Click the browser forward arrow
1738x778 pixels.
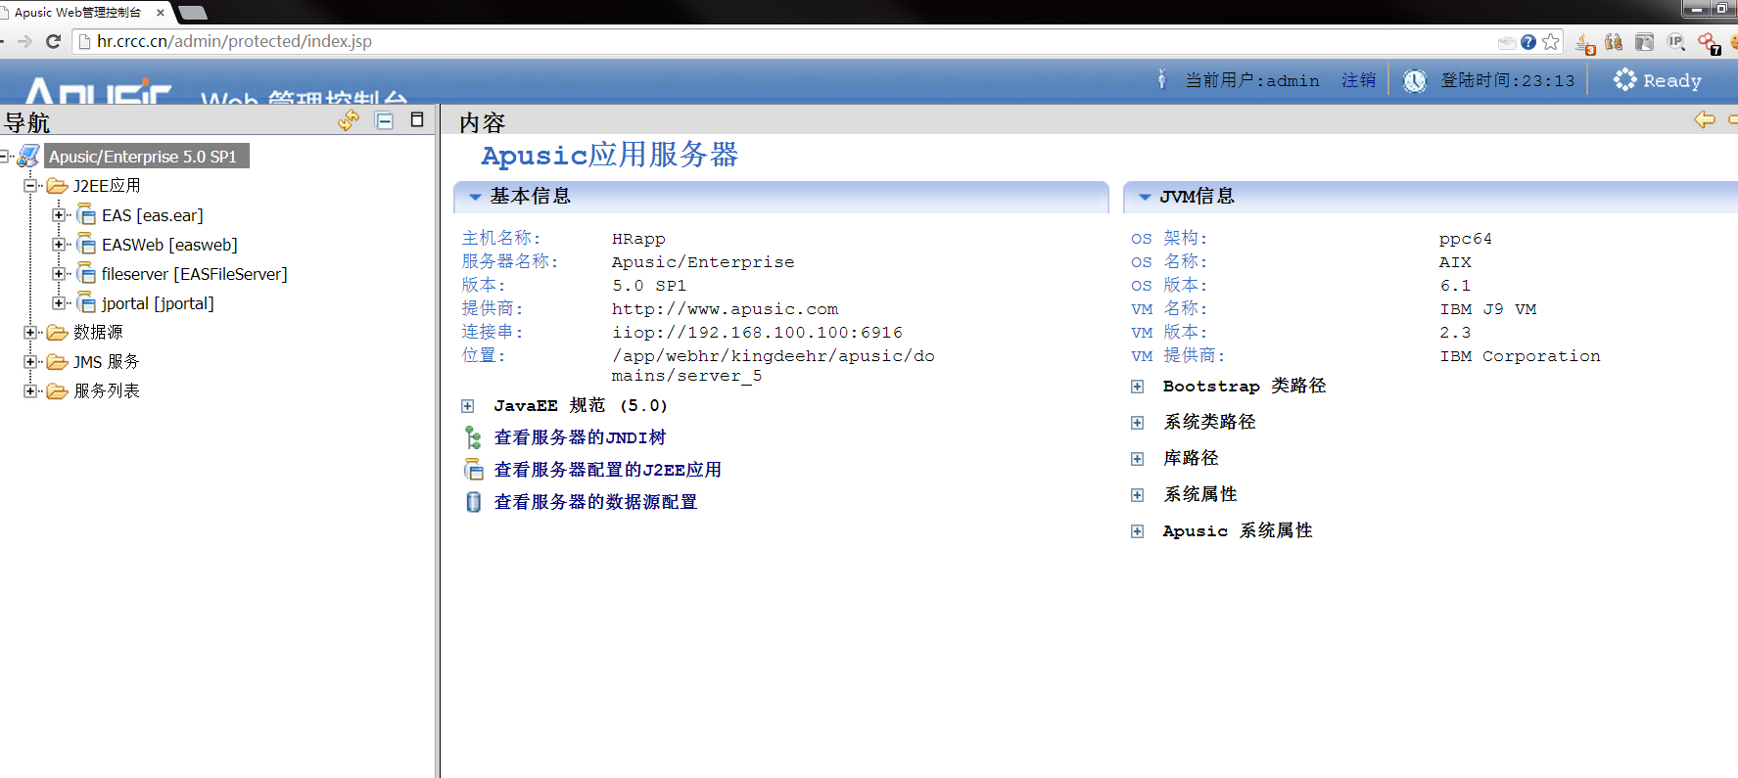tap(25, 41)
